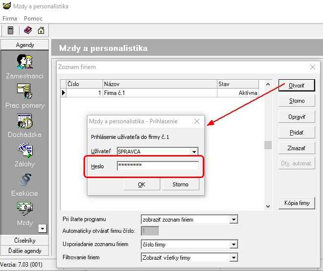Click the Pridať button
323x271 pixels.
point(297,133)
